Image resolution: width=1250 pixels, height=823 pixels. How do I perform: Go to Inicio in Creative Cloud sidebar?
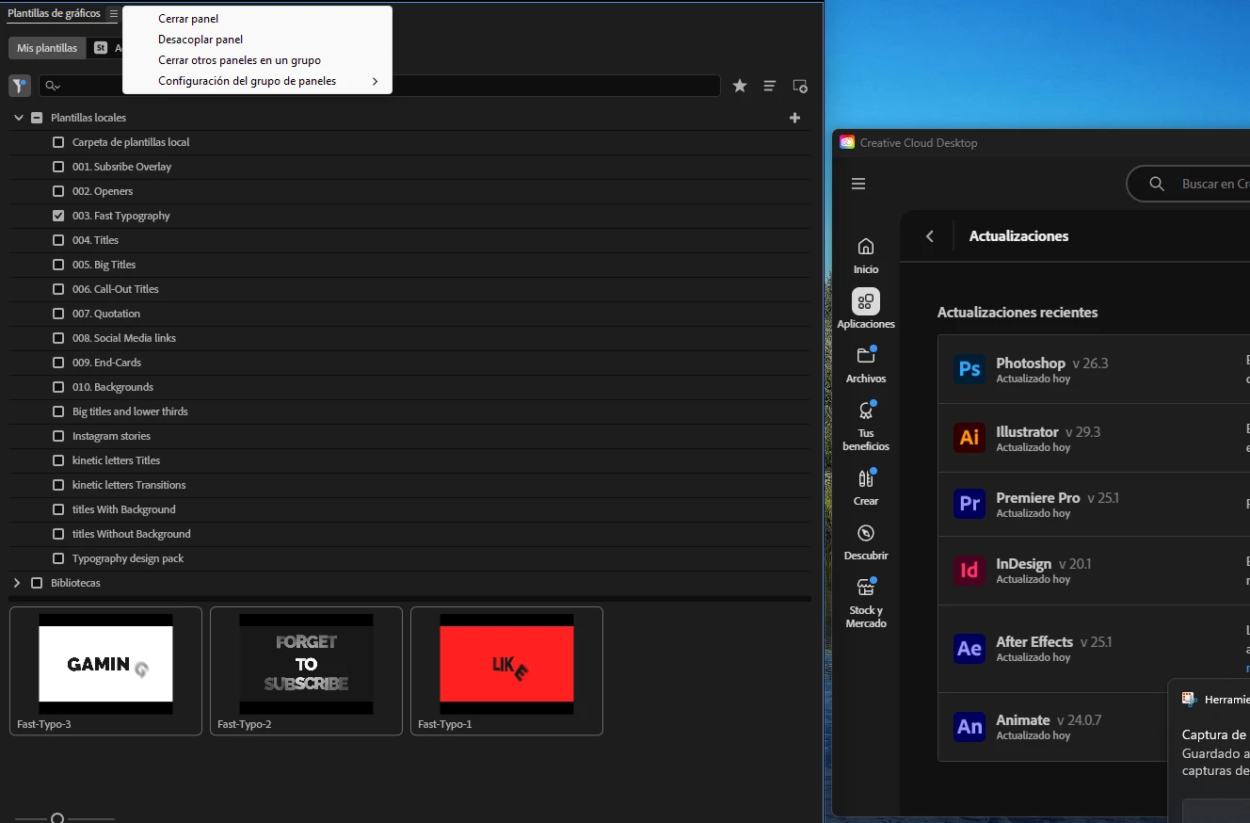pyautogui.click(x=866, y=255)
